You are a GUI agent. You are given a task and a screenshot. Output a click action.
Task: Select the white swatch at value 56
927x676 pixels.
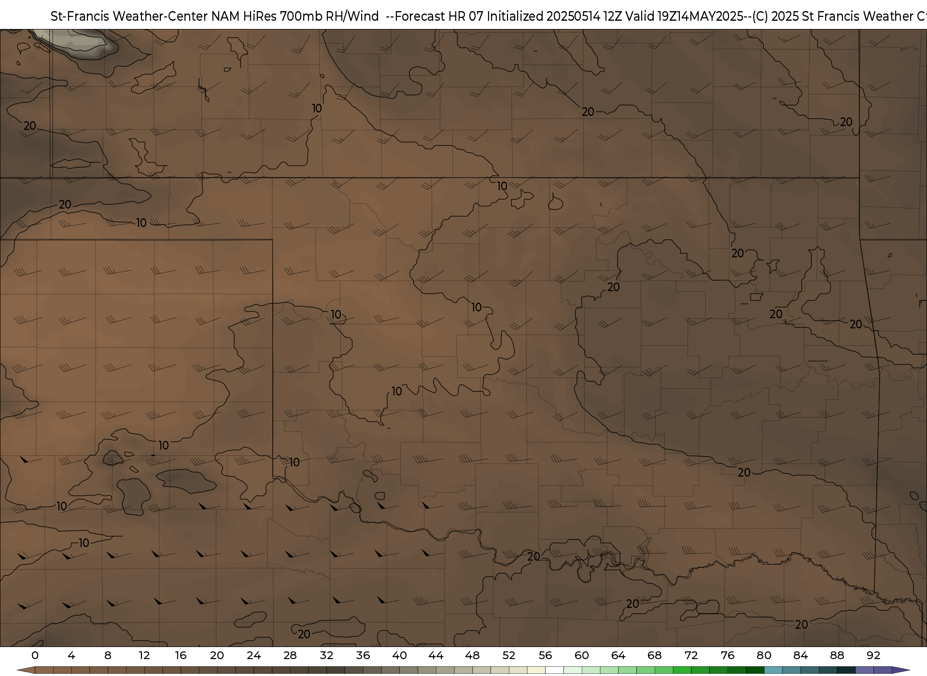click(x=554, y=670)
